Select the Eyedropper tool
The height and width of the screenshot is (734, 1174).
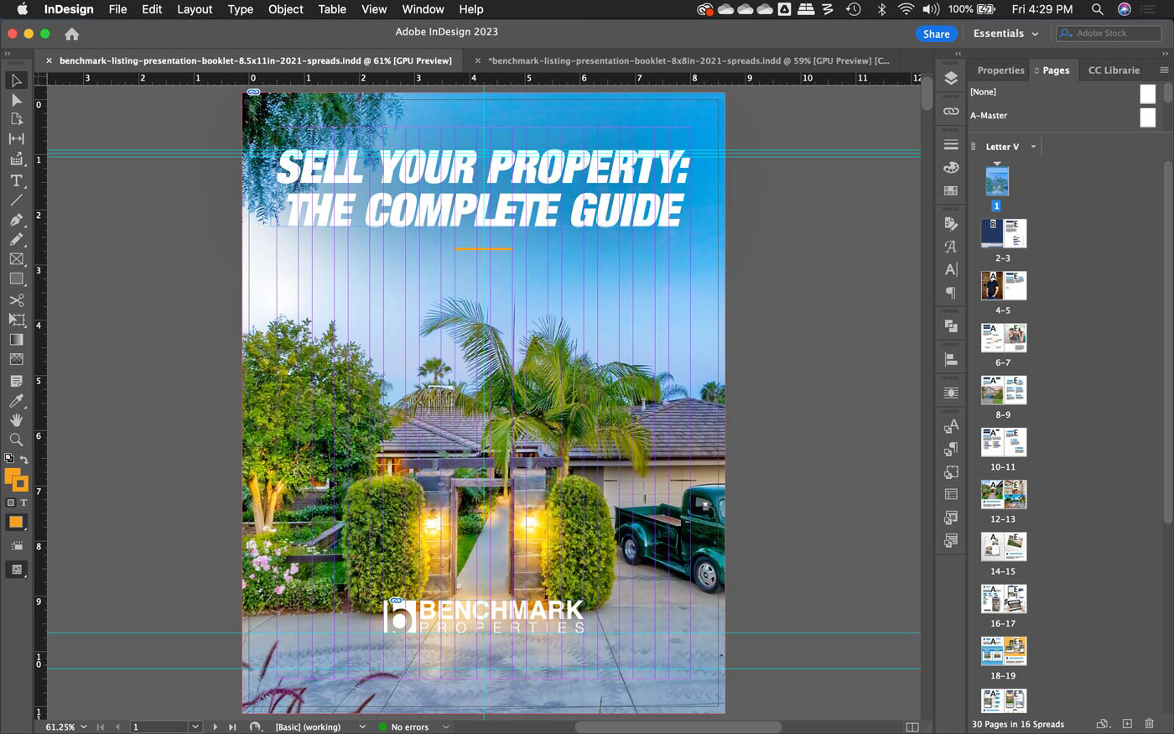[x=16, y=401]
